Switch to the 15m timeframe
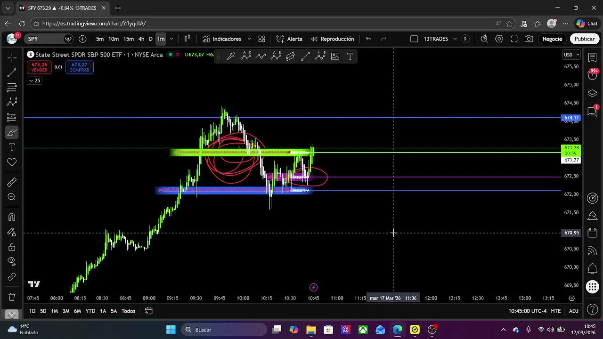This screenshot has height=339, width=603. pos(129,39)
